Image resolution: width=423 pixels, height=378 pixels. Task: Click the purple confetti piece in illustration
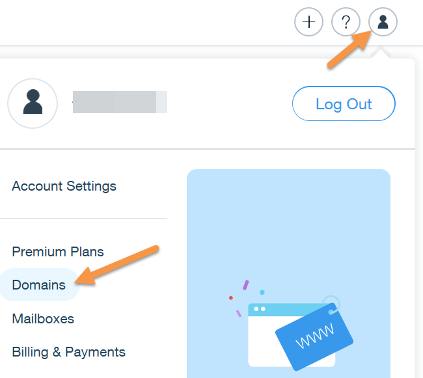pyautogui.click(x=245, y=285)
